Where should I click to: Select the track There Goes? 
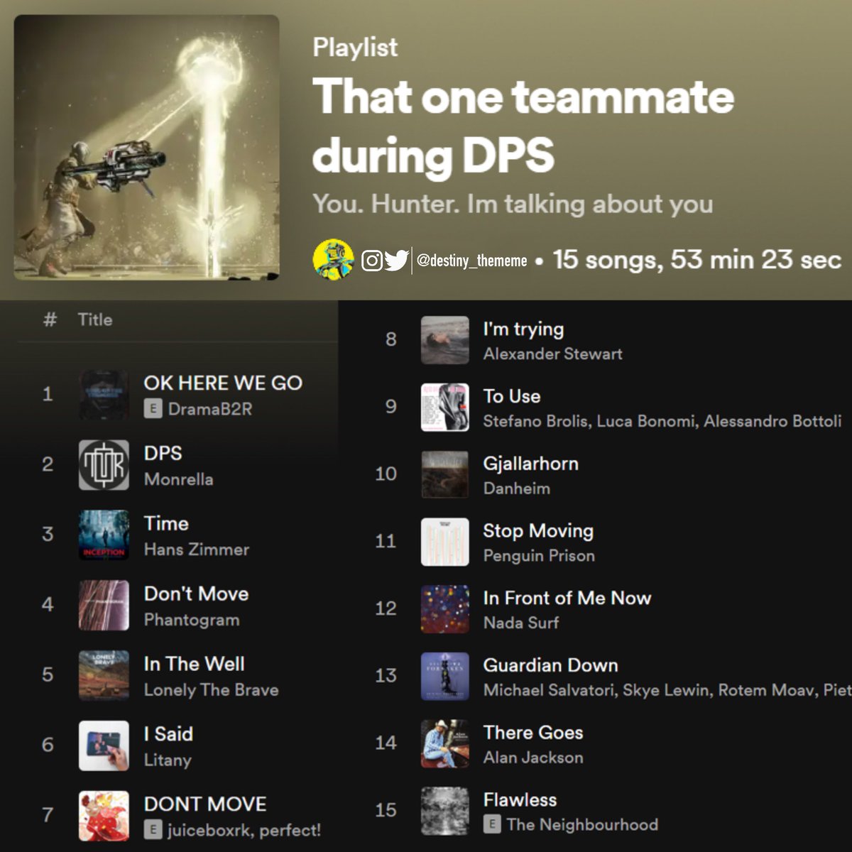coord(532,733)
